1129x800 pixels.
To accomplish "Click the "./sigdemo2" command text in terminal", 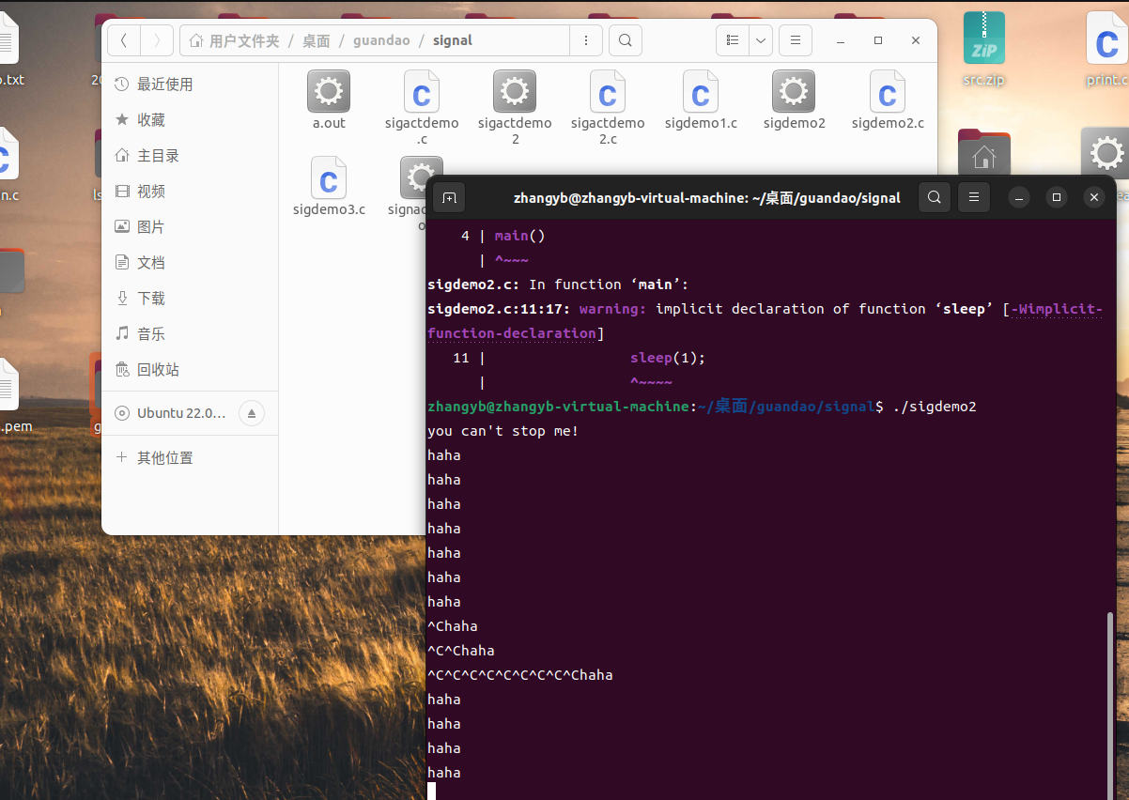I will tap(935, 407).
